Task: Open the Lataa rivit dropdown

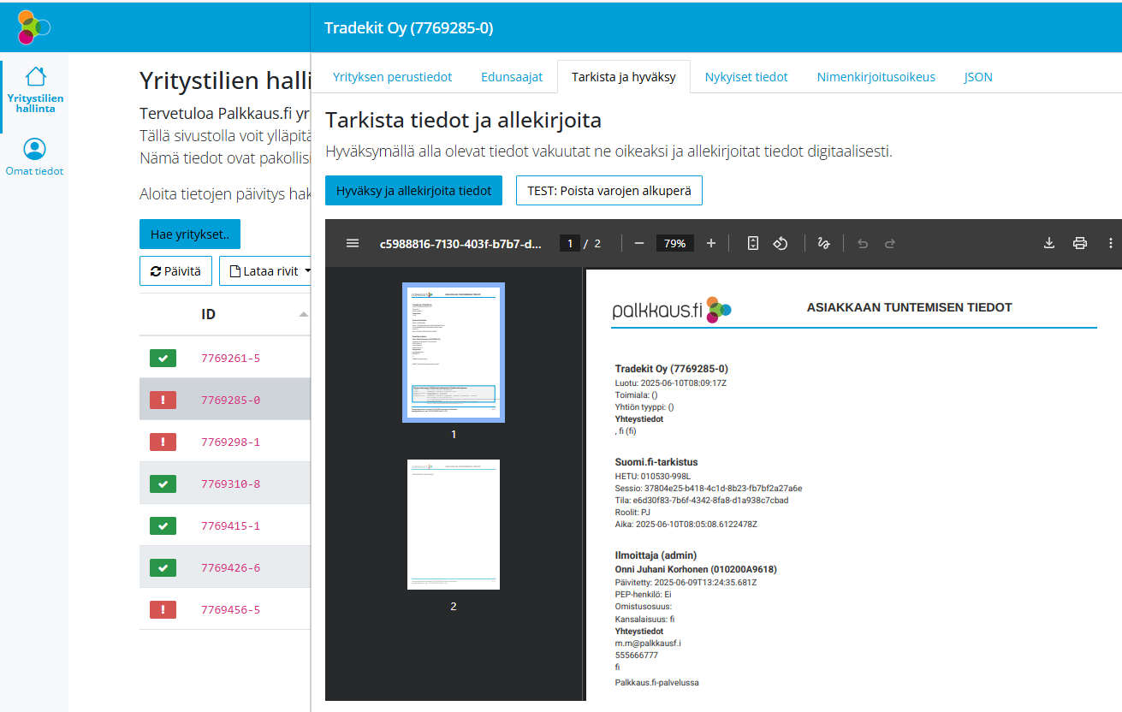Action: (265, 270)
